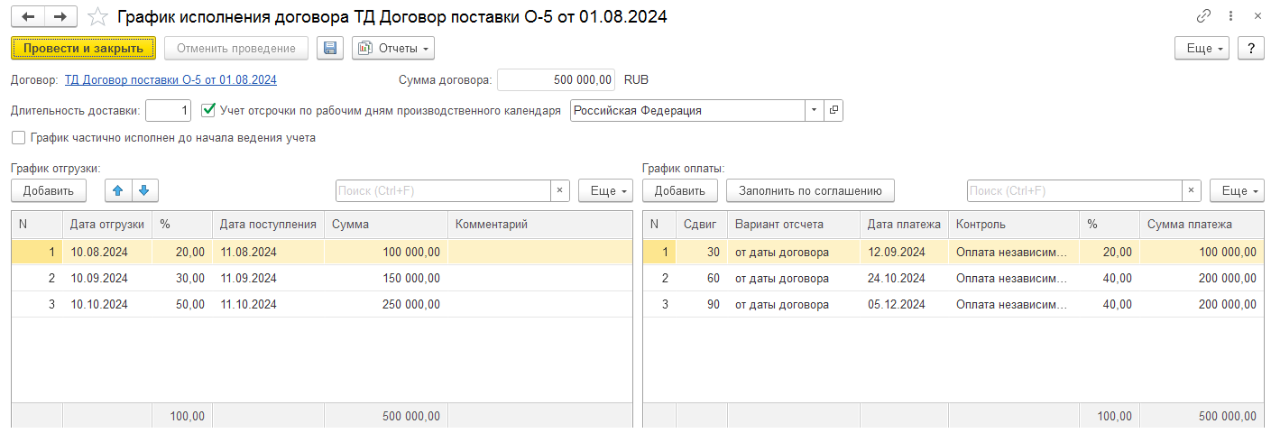The height and width of the screenshot is (433, 1271).
Task: Enable 'График частично исполнен' checkbox
Action: [18, 138]
